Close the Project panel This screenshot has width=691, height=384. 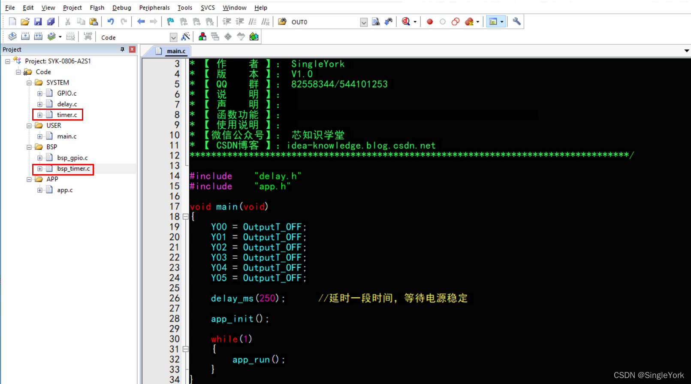[132, 49]
